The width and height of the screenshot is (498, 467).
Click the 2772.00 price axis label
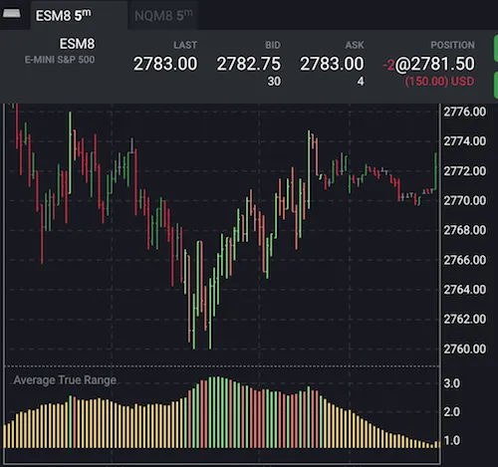(465, 171)
